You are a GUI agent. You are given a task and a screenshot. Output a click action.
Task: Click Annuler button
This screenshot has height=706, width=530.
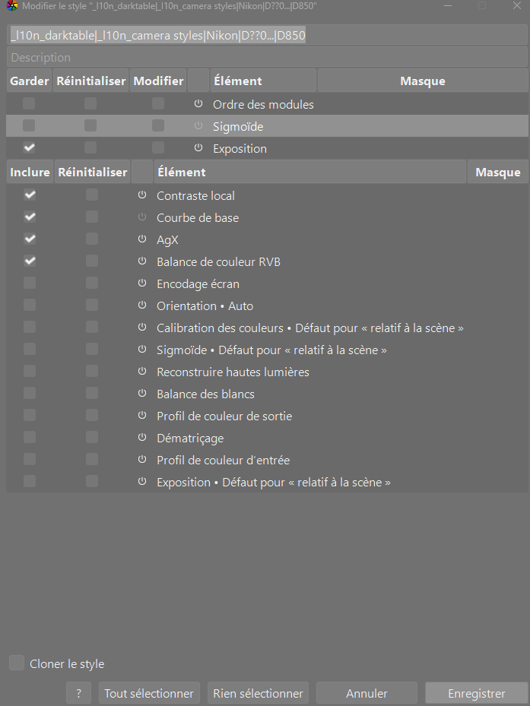(x=367, y=693)
